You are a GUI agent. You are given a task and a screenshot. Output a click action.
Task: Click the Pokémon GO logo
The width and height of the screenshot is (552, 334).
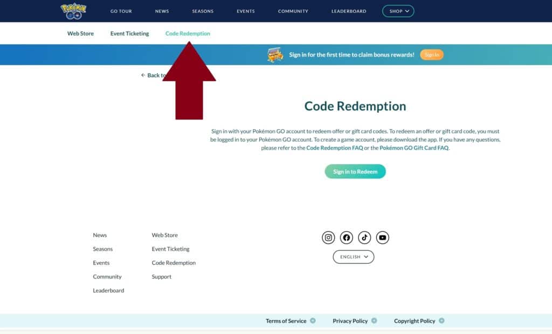click(x=73, y=11)
